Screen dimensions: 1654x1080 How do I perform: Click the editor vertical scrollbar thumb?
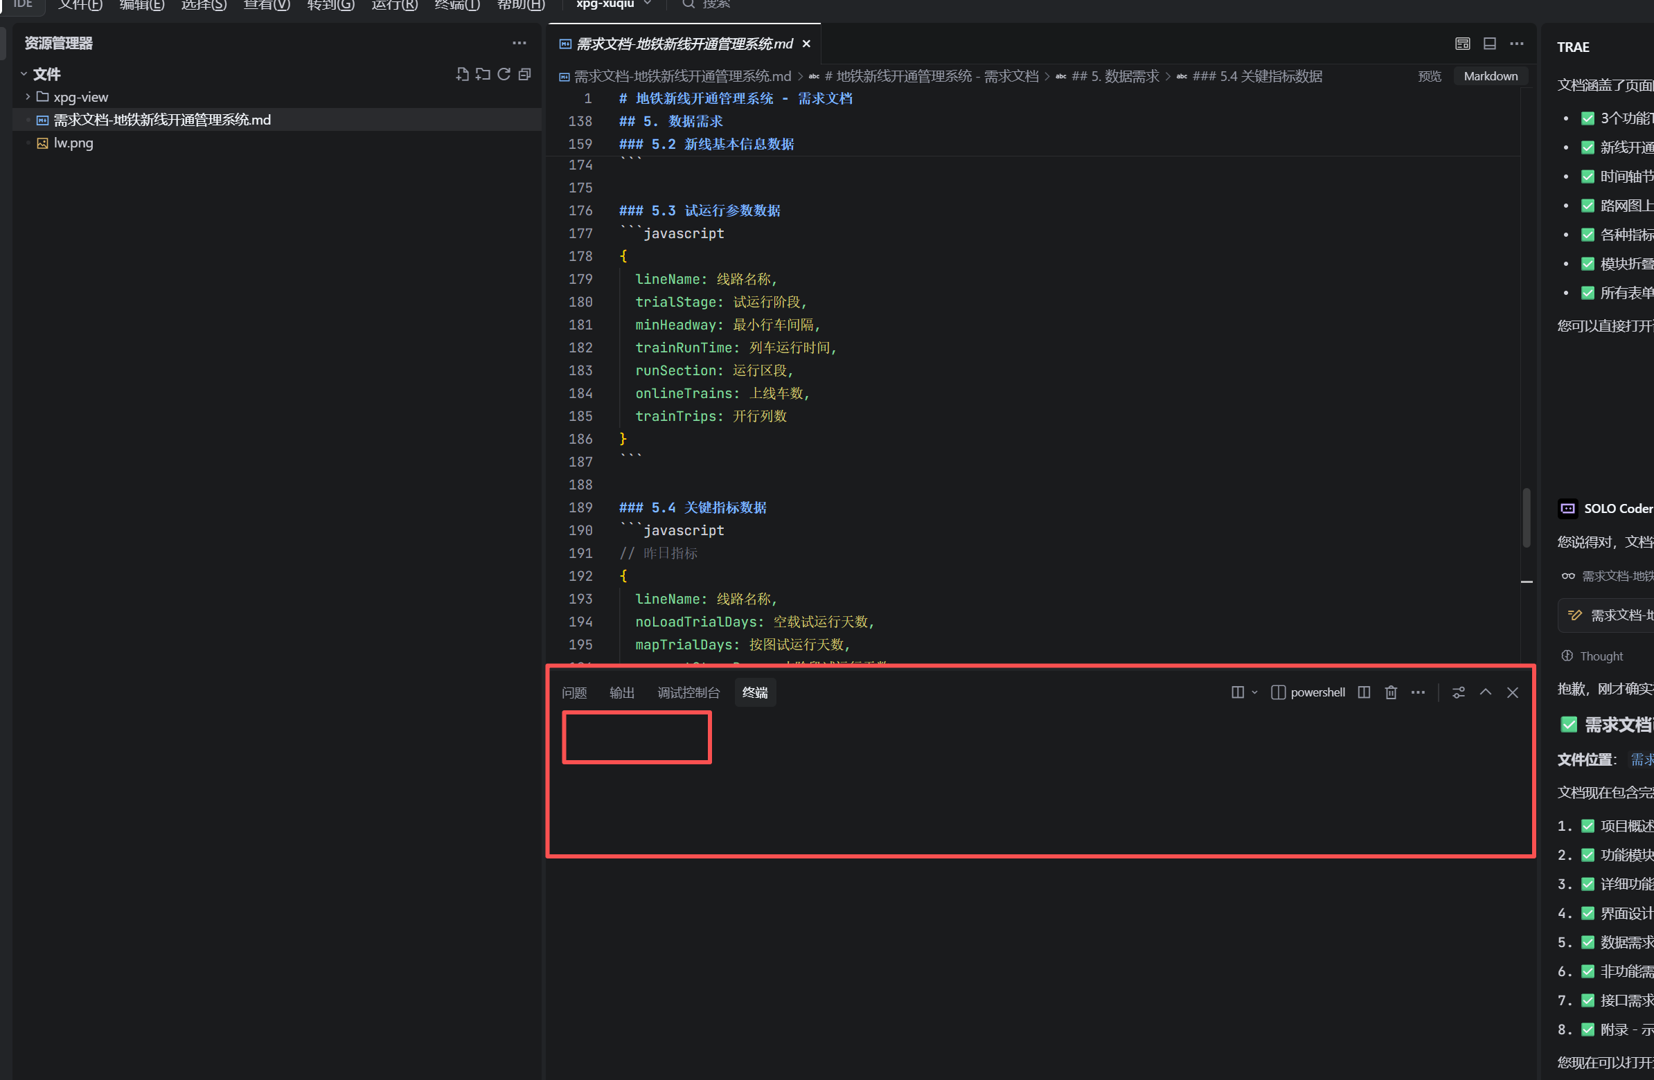[1526, 517]
